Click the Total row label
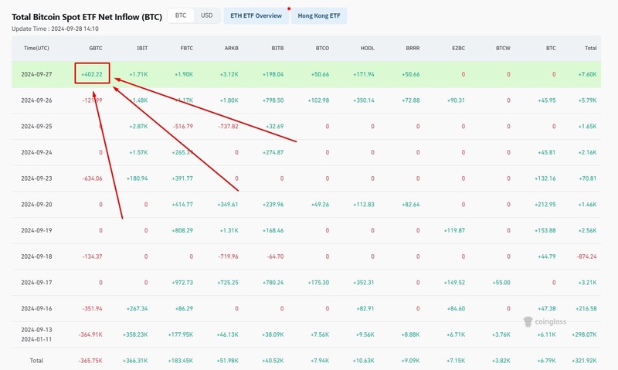 coord(36,360)
